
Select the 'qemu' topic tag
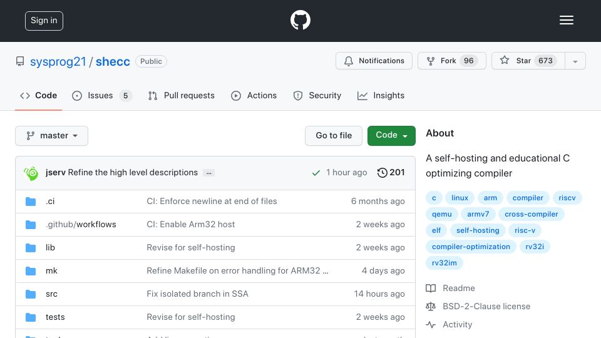tap(442, 214)
